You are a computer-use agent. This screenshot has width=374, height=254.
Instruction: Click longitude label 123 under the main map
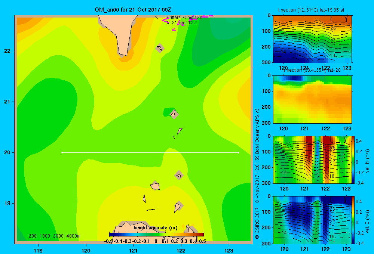(x=229, y=250)
